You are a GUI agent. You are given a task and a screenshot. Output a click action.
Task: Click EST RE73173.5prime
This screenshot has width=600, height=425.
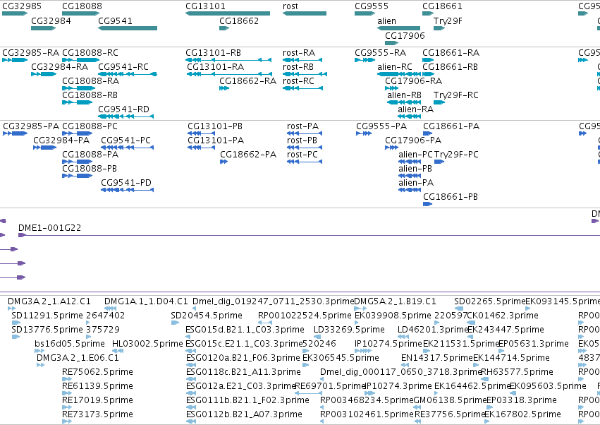[x=97, y=414]
